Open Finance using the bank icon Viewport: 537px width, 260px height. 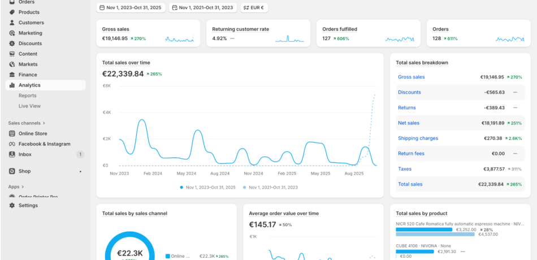coord(12,75)
